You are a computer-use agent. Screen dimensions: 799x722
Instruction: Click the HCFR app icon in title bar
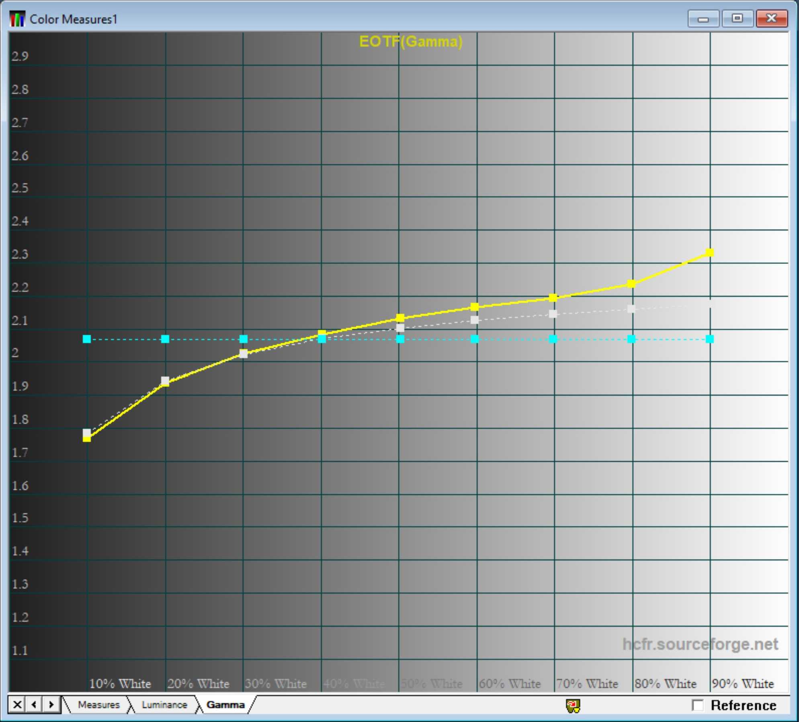(17, 19)
